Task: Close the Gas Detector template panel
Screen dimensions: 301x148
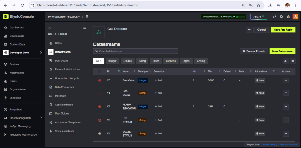Action: [x=49, y=28]
